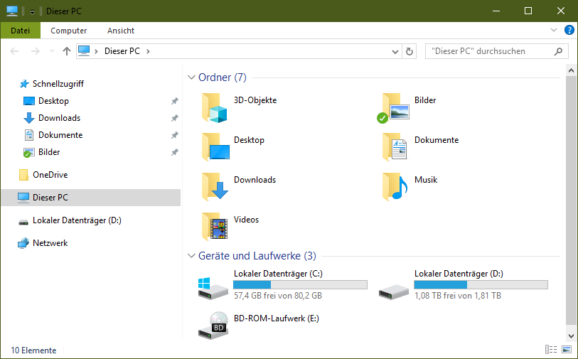Open the Datei ribbon tab

pos(21,31)
